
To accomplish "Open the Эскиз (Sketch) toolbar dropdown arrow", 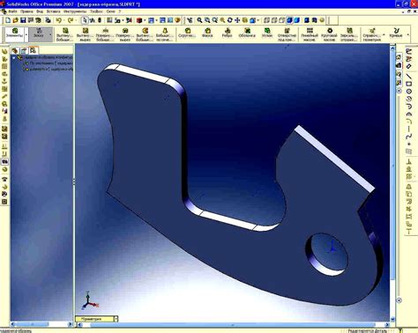I will 50,34.
